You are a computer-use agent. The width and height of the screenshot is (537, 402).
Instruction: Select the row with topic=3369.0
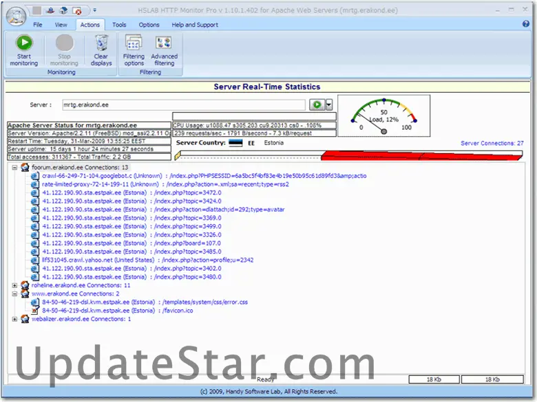(x=132, y=218)
